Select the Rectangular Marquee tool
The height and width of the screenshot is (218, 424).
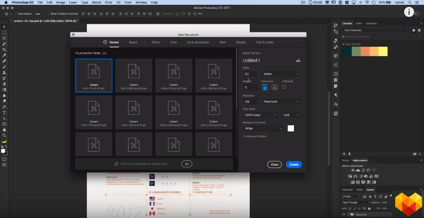pyautogui.click(x=4, y=32)
